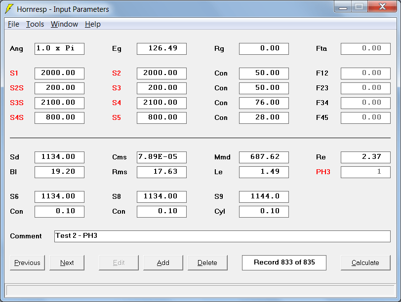Click the Comment field Test 2 - PH3

pos(222,236)
